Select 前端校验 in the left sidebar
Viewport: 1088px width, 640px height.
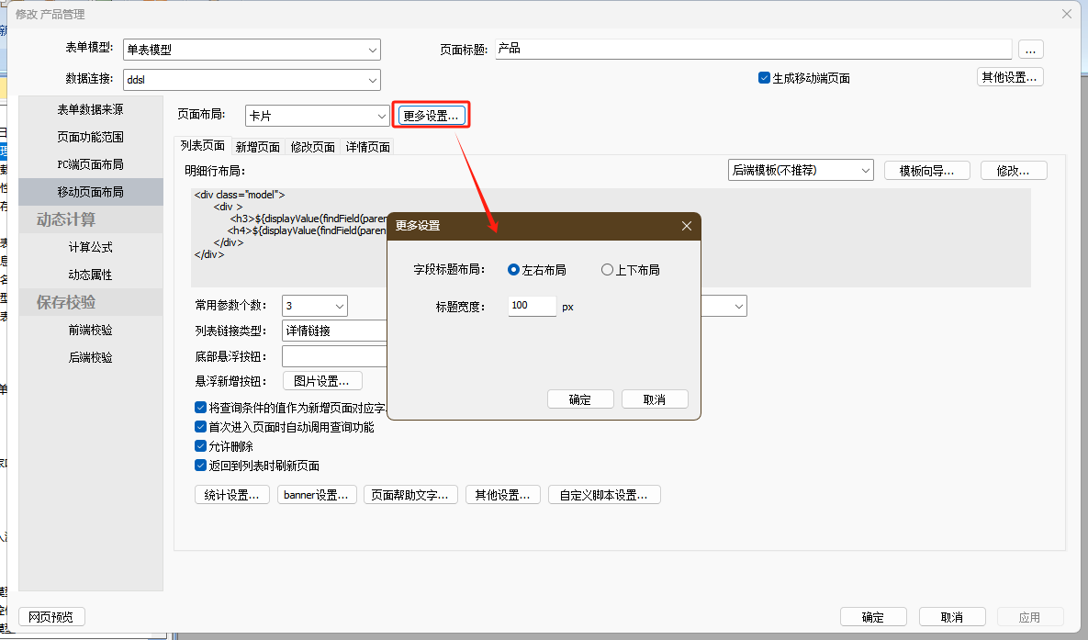(90, 330)
